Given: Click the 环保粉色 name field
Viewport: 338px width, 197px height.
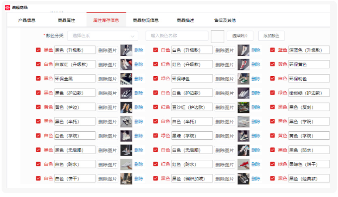Looking at the screenshot, I should pos(309,78).
